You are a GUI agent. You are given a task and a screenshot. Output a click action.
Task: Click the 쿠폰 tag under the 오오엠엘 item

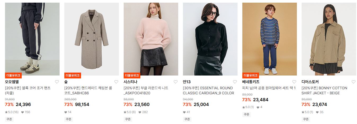click(9, 119)
